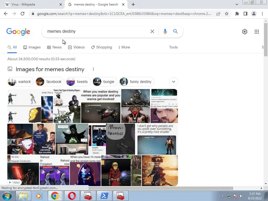Open Opera browser from the taskbar
The height and width of the screenshot is (201, 268).
click(72, 196)
